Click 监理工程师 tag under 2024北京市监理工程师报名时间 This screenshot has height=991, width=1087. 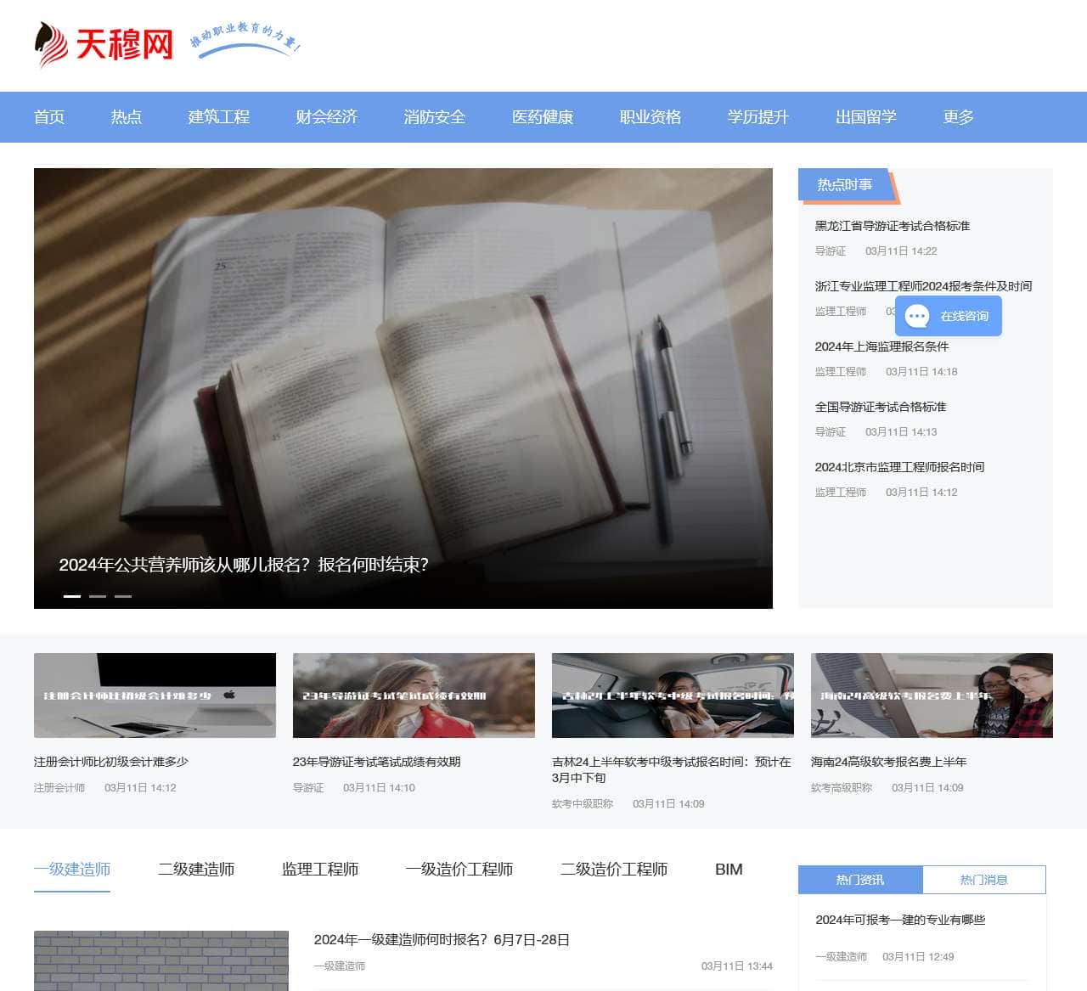click(x=841, y=493)
